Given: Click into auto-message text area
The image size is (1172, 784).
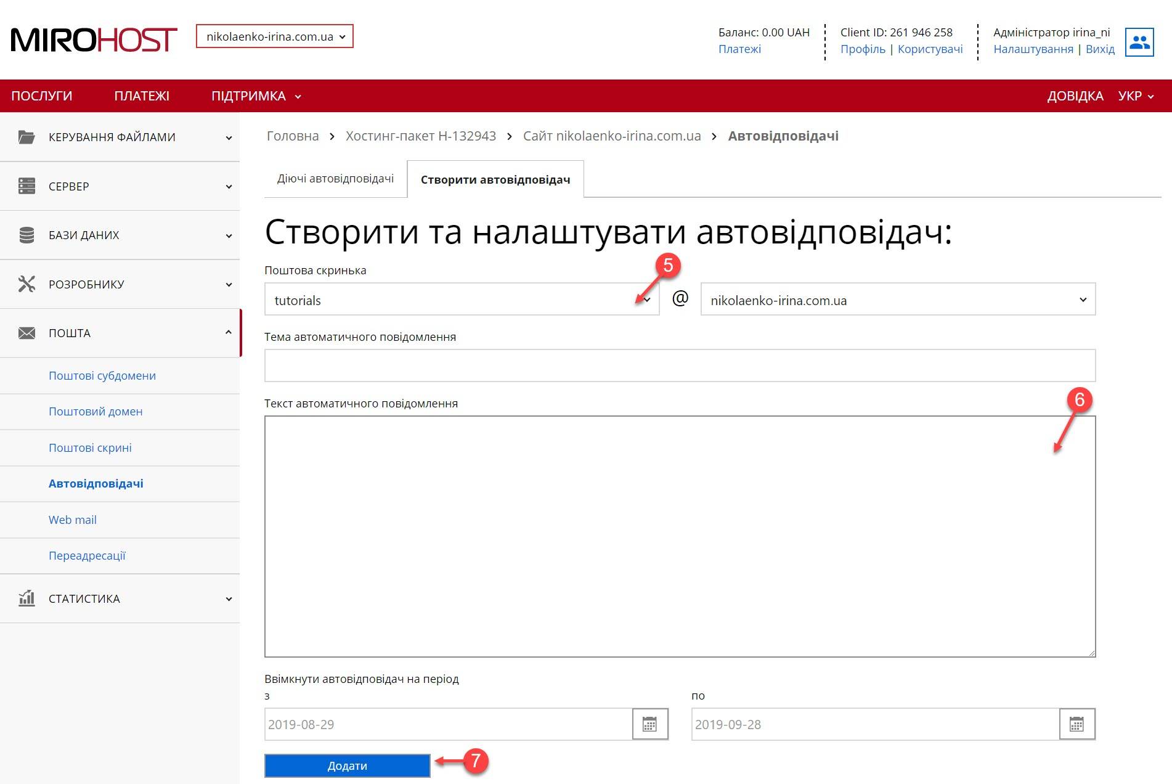Looking at the screenshot, I should pos(680,536).
